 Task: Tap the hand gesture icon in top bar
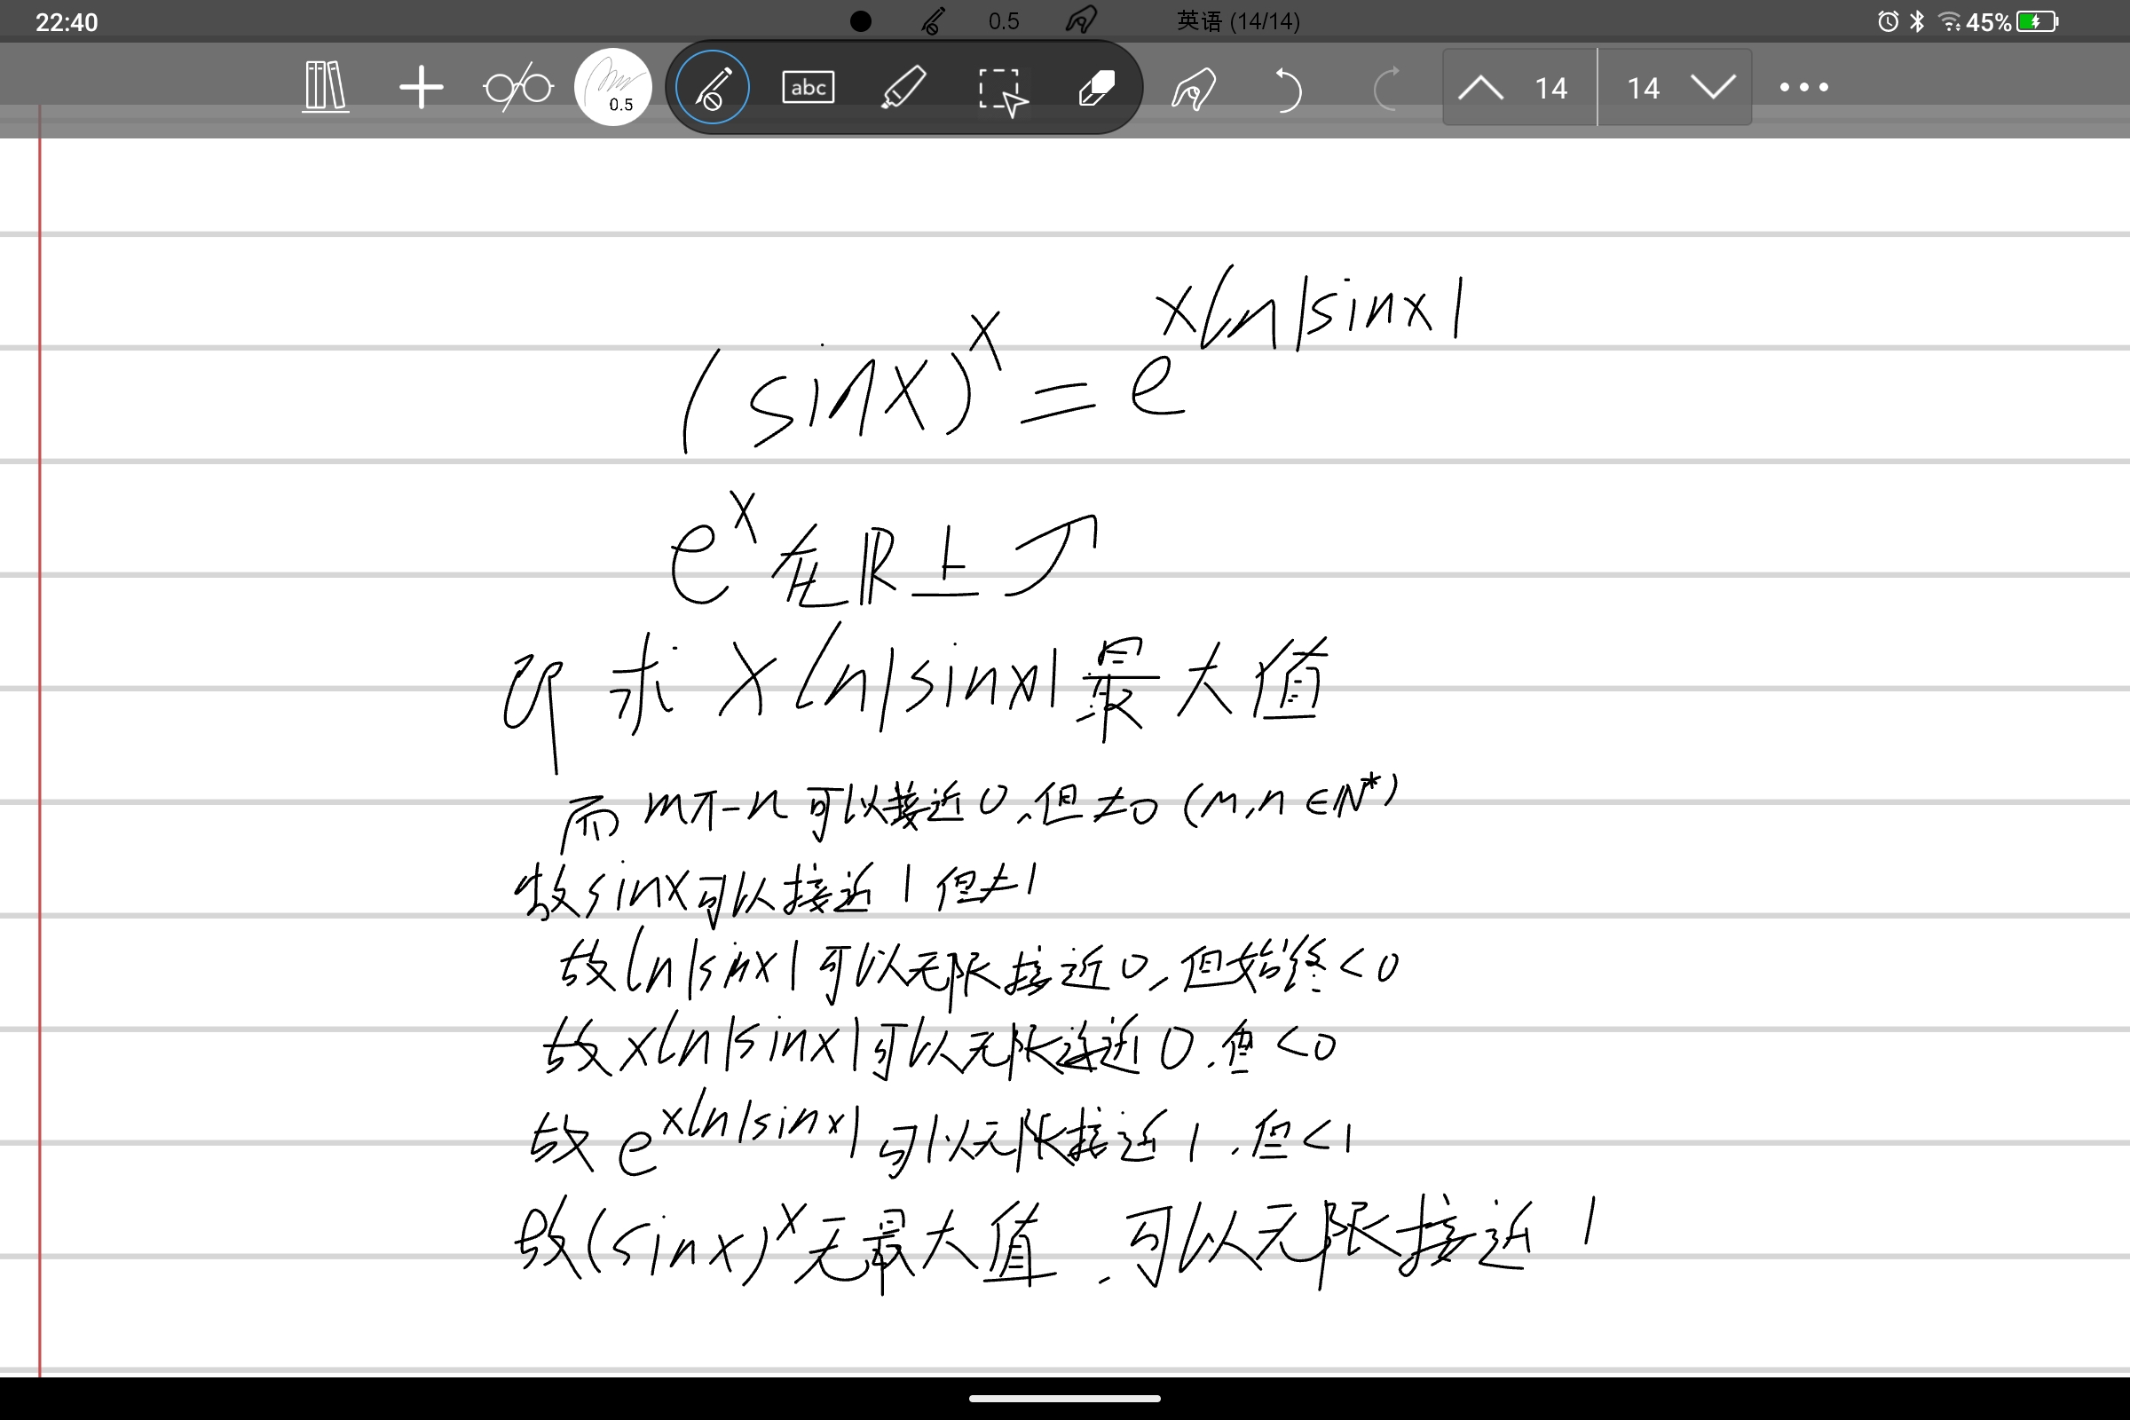click(1081, 20)
